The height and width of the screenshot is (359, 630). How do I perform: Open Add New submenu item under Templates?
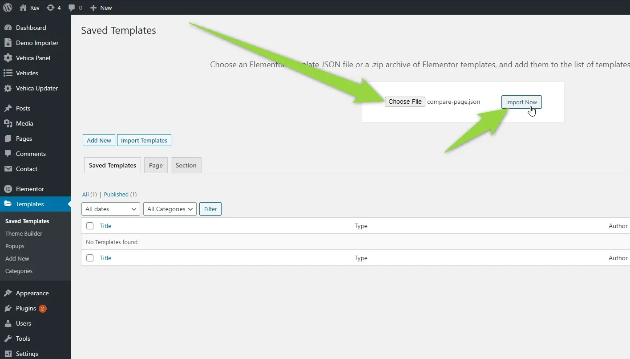[x=17, y=258]
